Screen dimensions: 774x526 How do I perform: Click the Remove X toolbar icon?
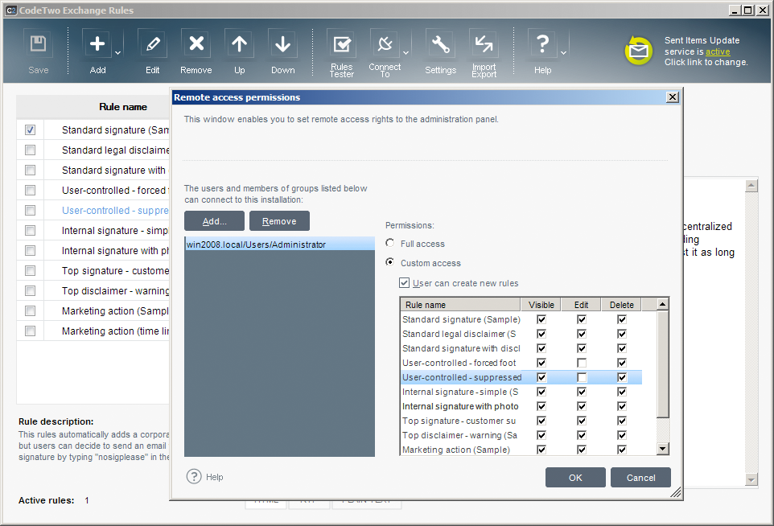click(196, 44)
